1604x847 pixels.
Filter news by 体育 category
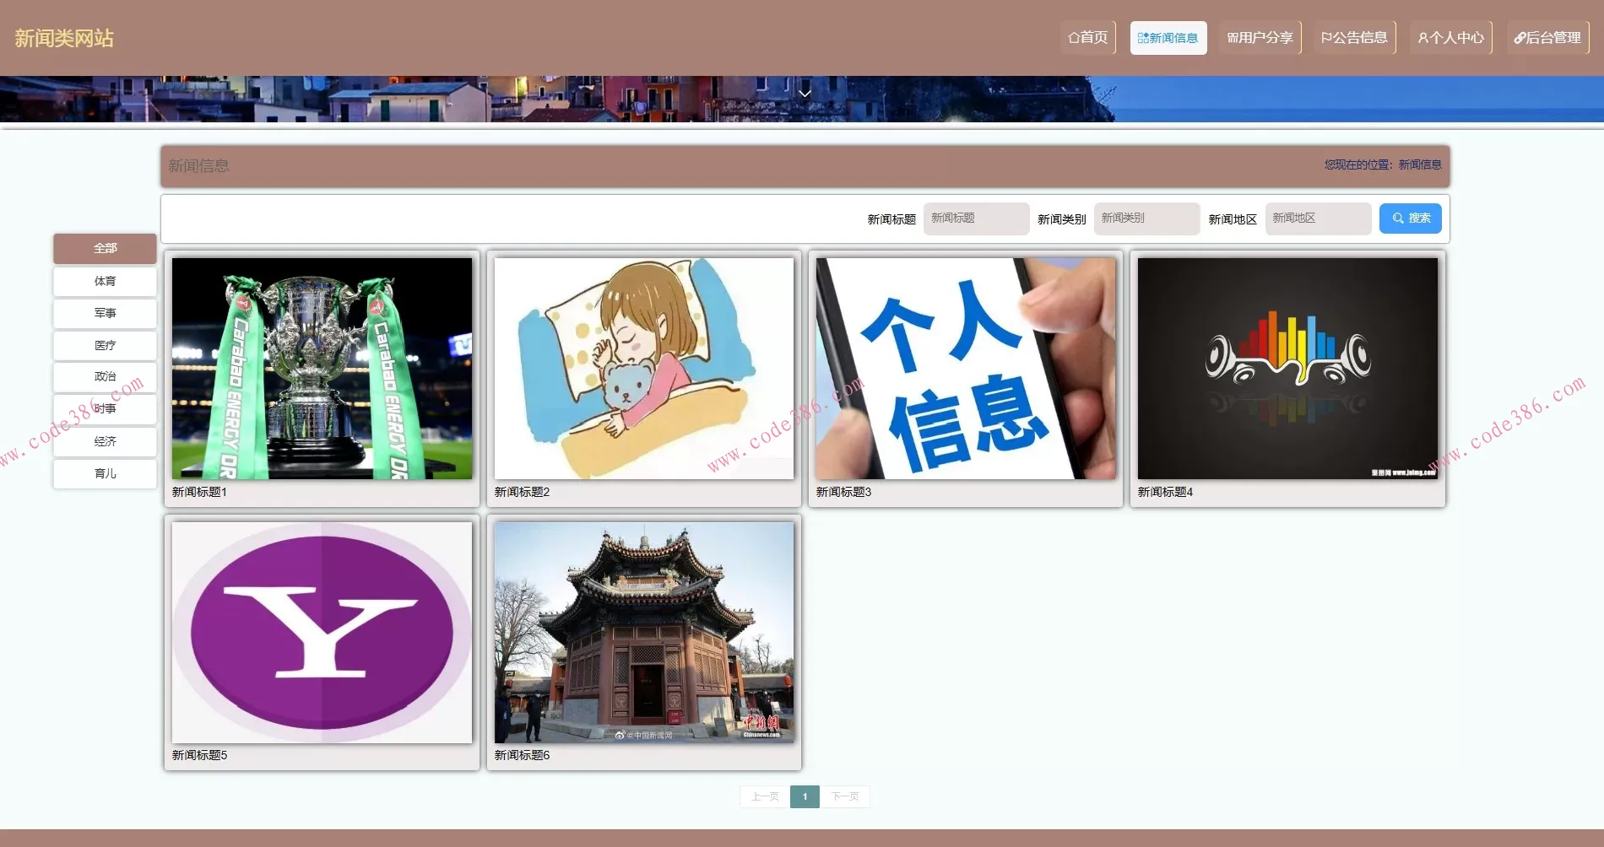pos(105,281)
